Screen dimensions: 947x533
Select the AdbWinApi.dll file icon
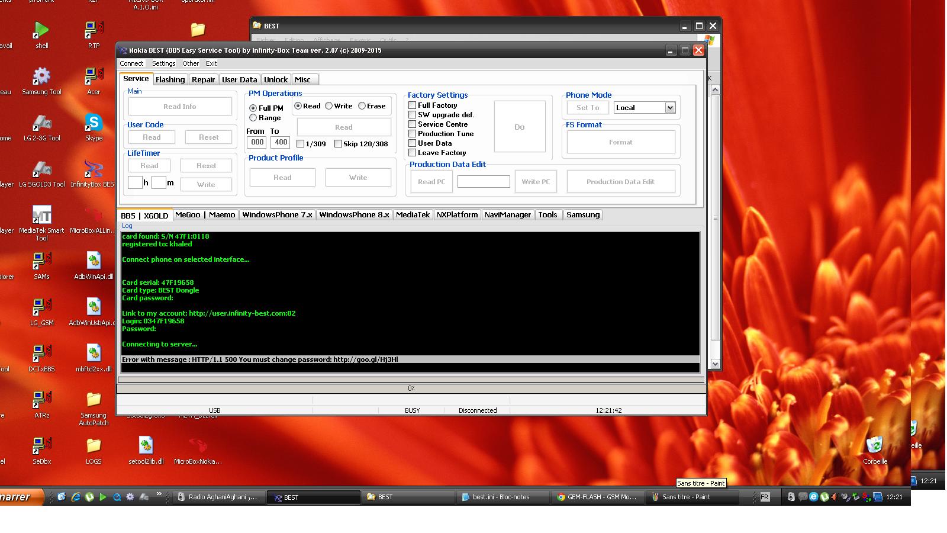[x=94, y=265]
